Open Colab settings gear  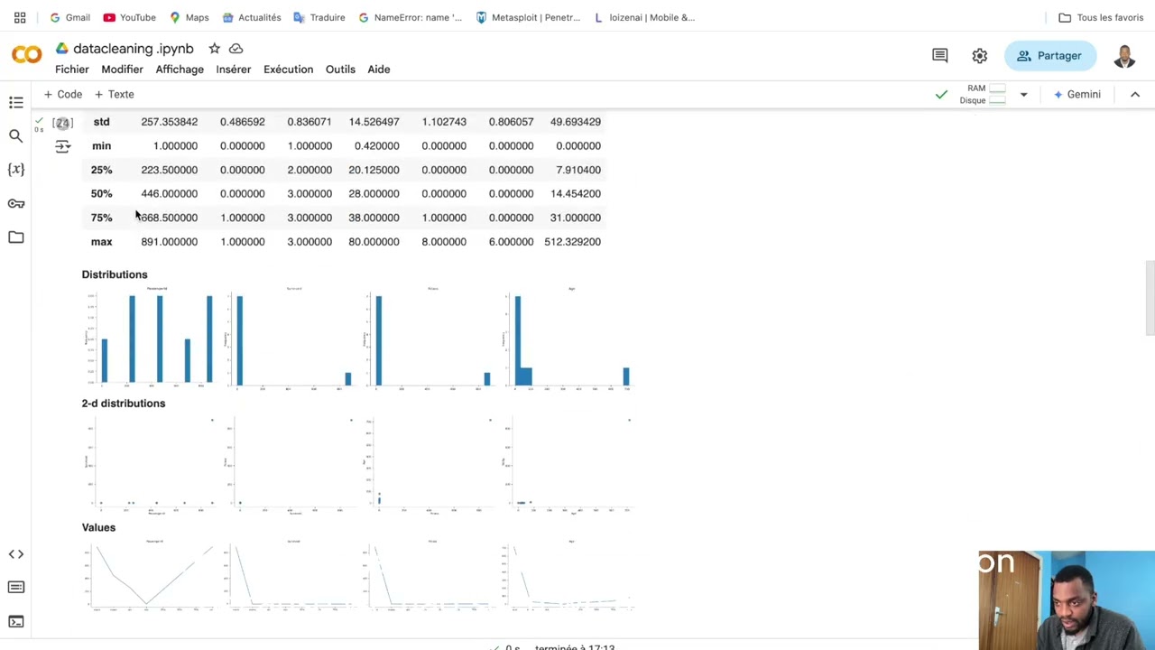(x=979, y=56)
